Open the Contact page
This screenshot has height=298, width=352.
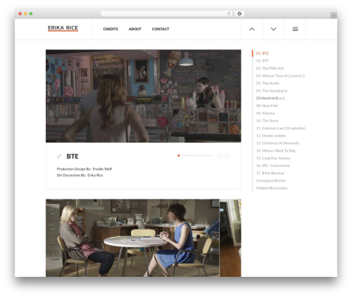161,29
